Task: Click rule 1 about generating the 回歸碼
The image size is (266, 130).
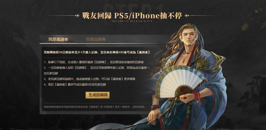Action: tap(94, 62)
